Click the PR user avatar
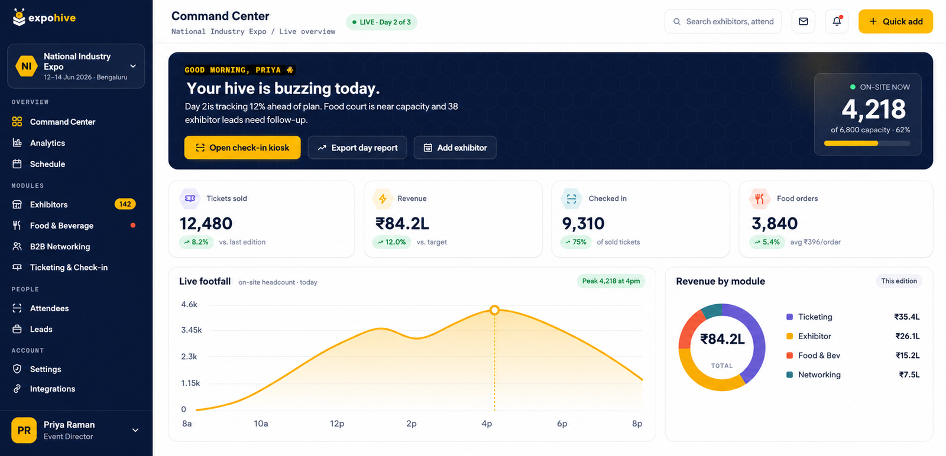The height and width of the screenshot is (456, 946). click(24, 431)
